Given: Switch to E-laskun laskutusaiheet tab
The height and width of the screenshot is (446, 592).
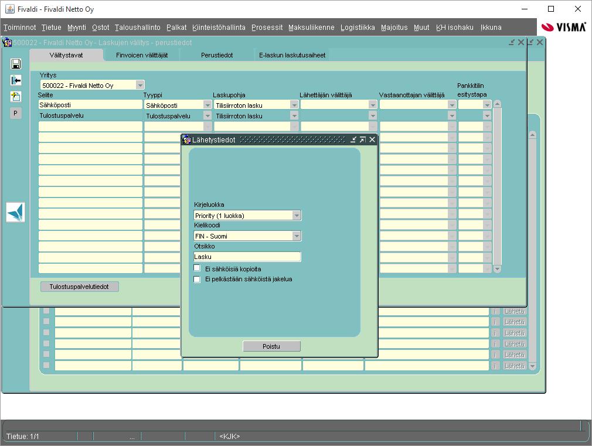Looking at the screenshot, I should pos(292,55).
